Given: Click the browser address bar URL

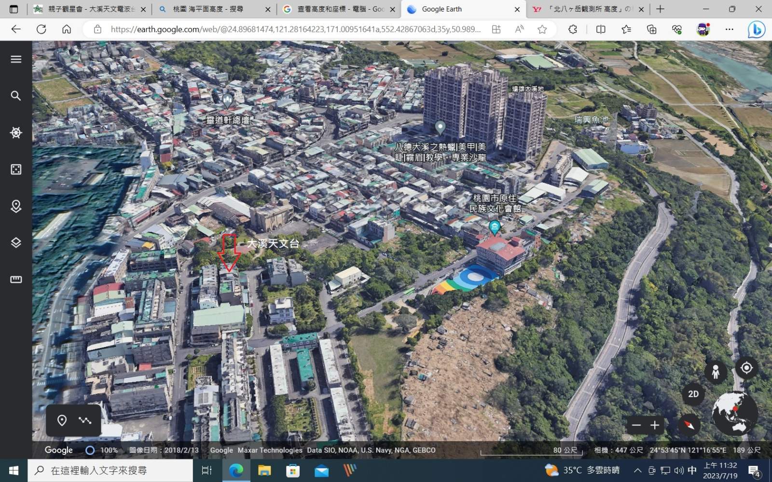Looking at the screenshot, I should 295,29.
